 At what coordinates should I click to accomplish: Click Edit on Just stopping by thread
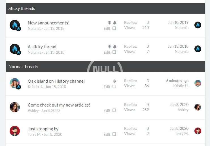tap(107, 134)
